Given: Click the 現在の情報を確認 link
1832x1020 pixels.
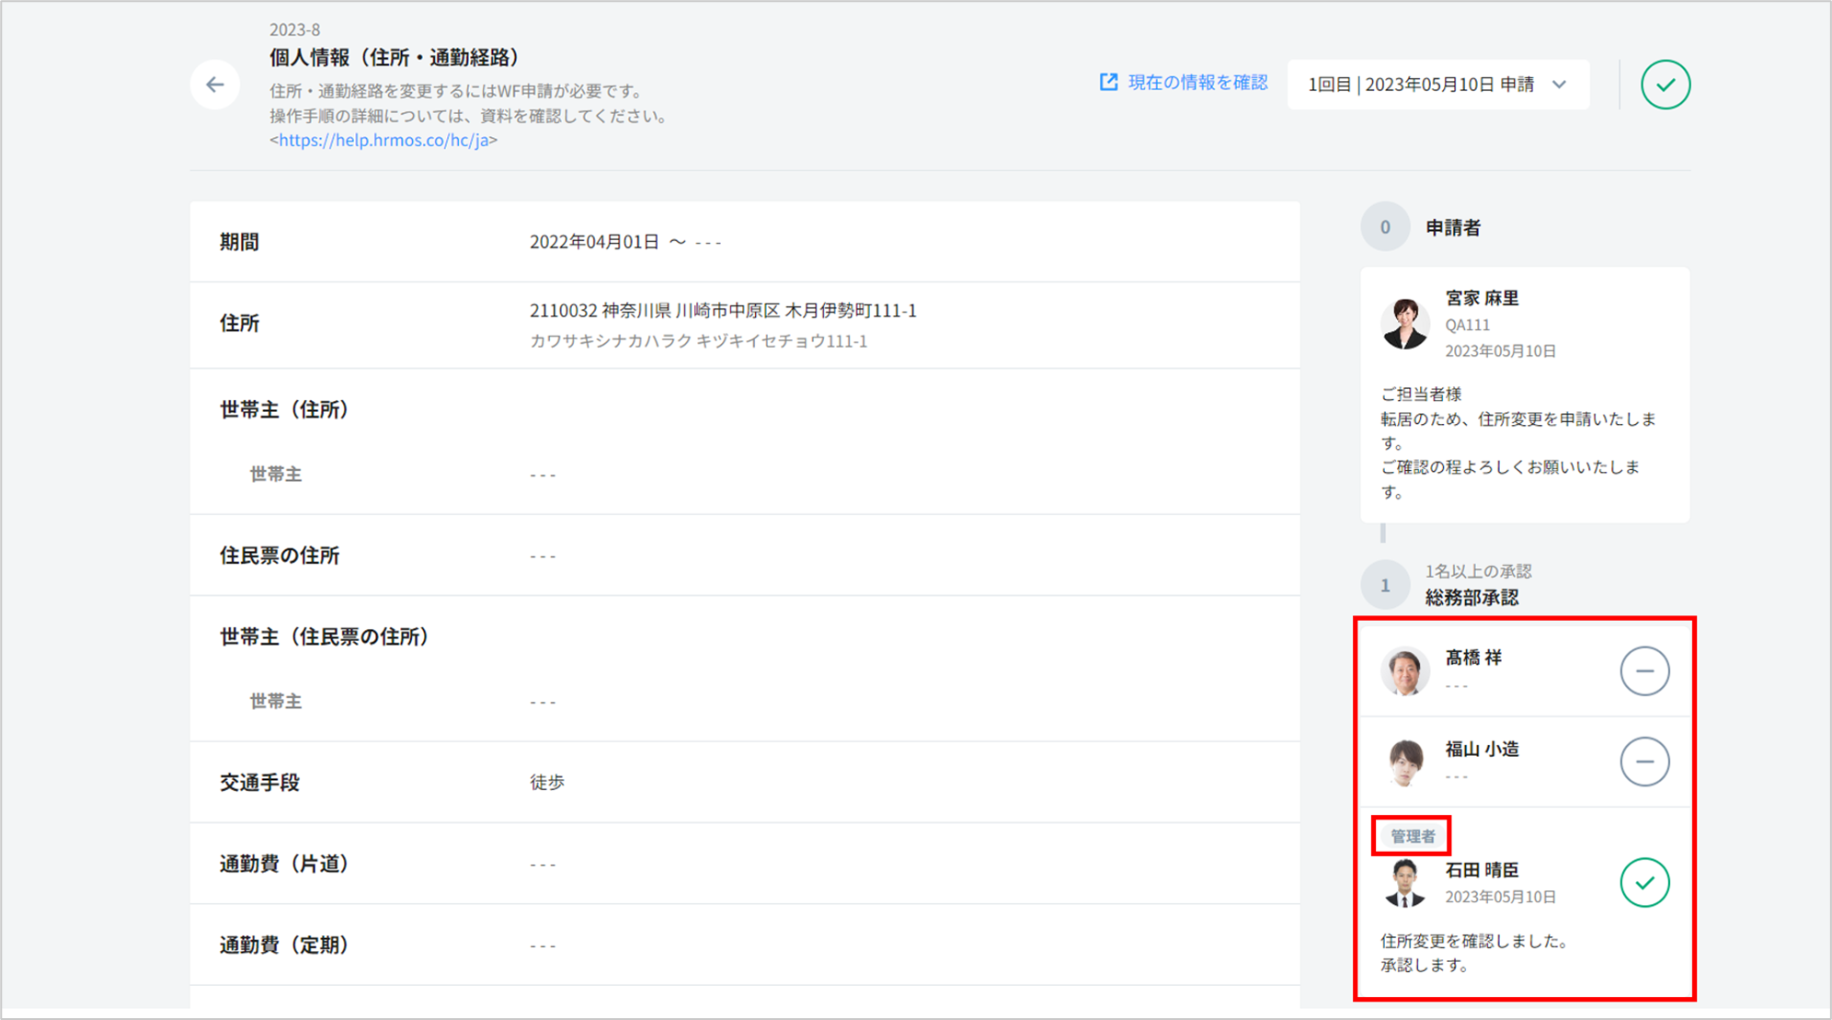Looking at the screenshot, I should (1197, 83).
